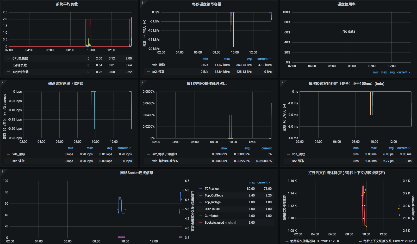The height and width of the screenshot is (244, 417).
Task: Toggle the Tcp_InSegs series
Action: [x=213, y=202]
